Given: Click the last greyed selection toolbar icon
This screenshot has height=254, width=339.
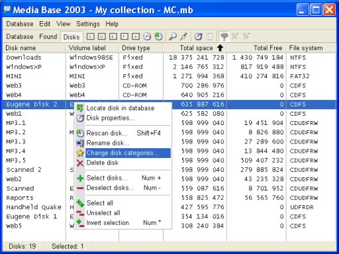Looking at the screenshot, I should 246,36.
